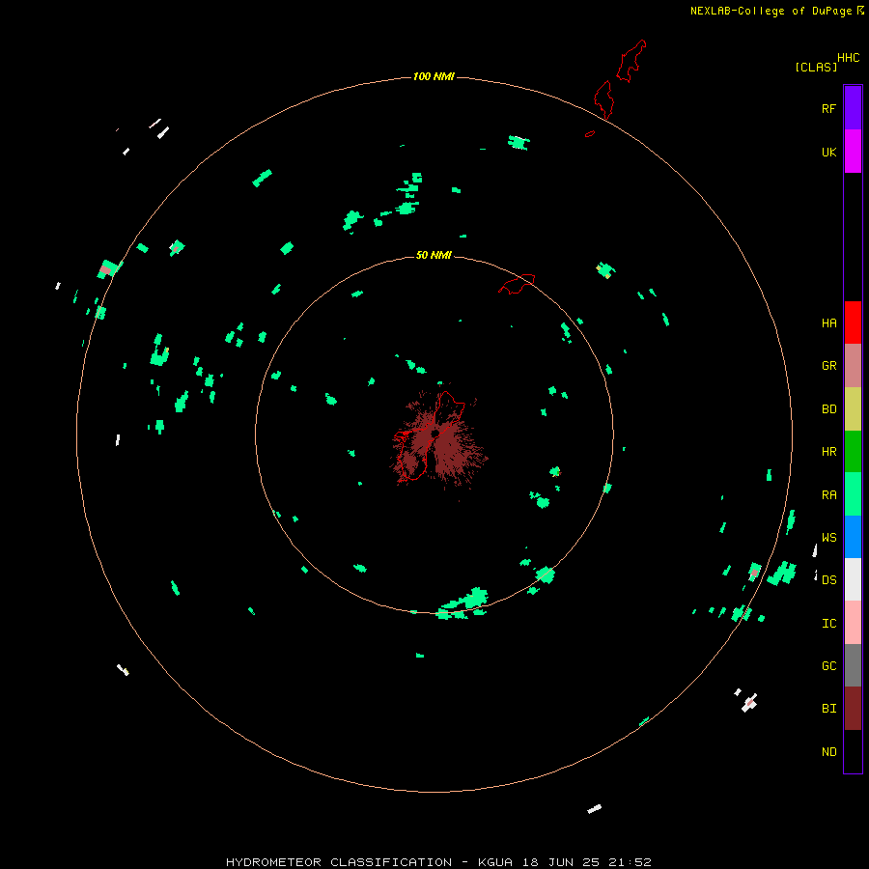Click the HA red legend swatch

click(853, 322)
